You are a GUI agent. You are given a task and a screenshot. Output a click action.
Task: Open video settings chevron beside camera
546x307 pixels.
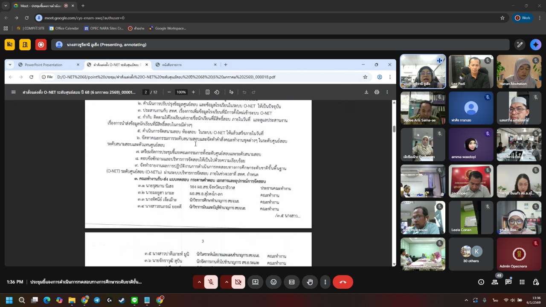pyautogui.click(x=227, y=282)
